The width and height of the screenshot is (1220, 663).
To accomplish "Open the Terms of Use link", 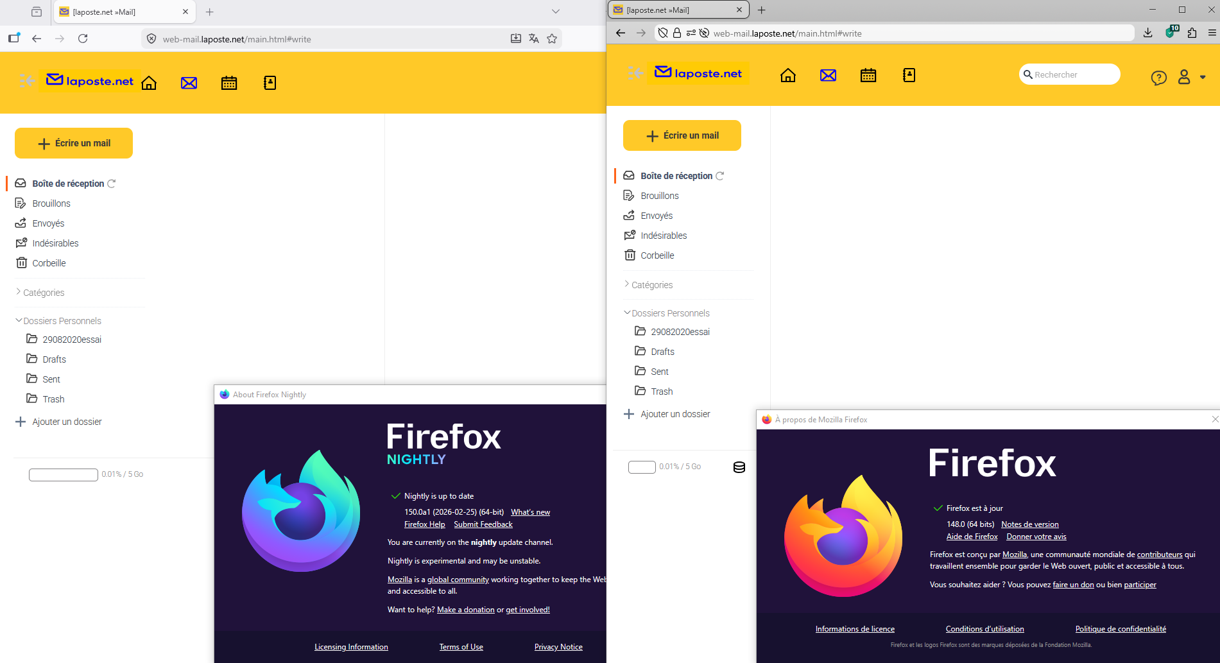I will click(x=461, y=647).
